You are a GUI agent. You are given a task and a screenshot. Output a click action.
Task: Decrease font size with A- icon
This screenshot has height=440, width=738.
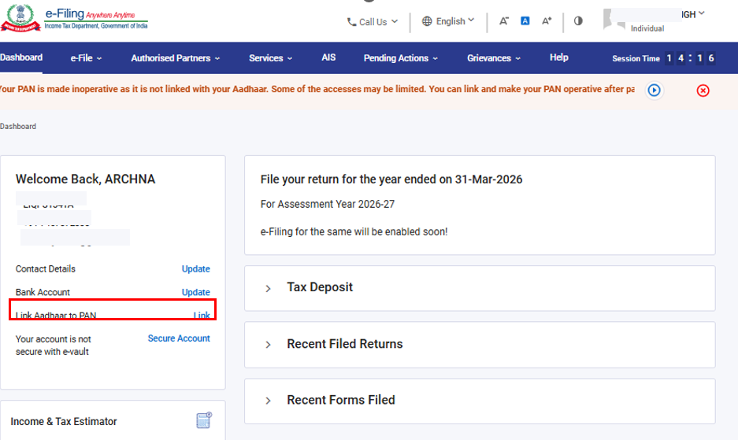click(x=503, y=21)
